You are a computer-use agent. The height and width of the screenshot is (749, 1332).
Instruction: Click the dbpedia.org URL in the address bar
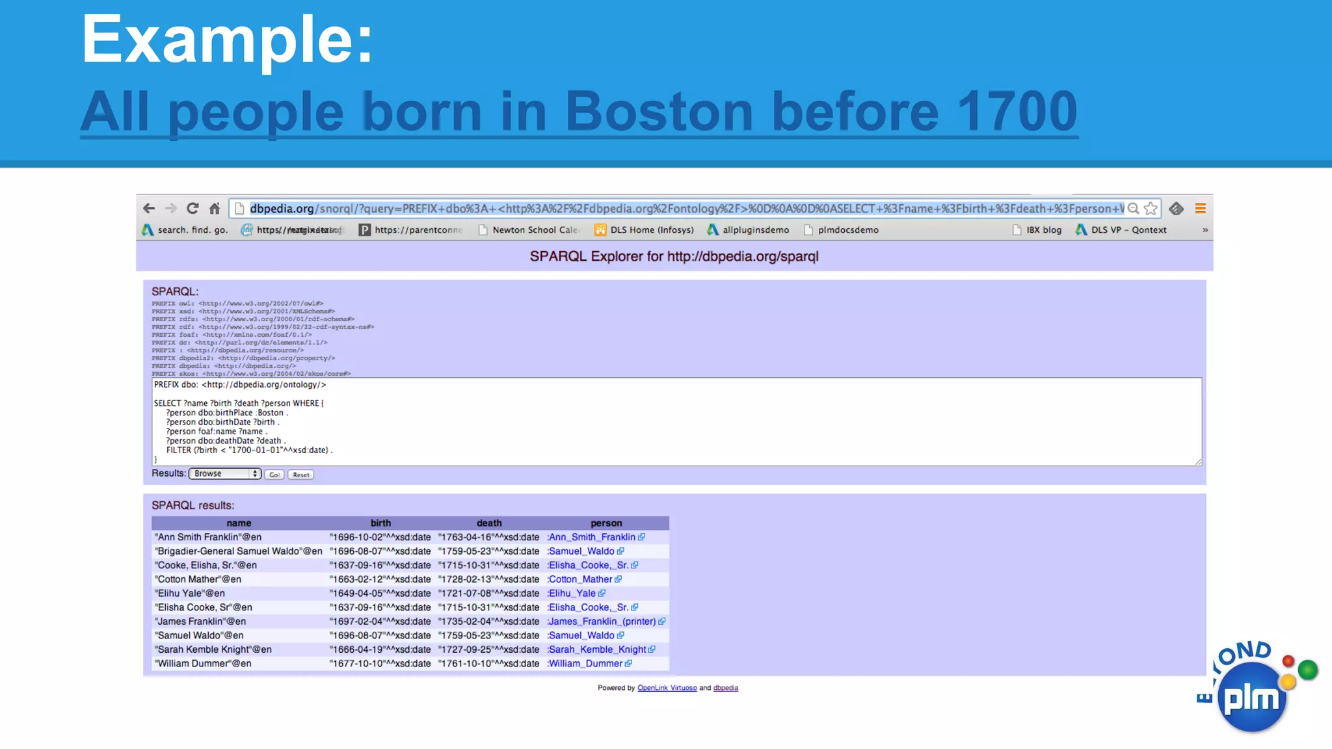click(686, 208)
